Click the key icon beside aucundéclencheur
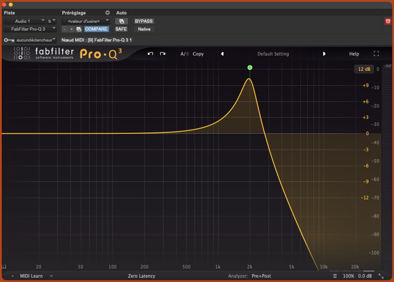 point(8,40)
